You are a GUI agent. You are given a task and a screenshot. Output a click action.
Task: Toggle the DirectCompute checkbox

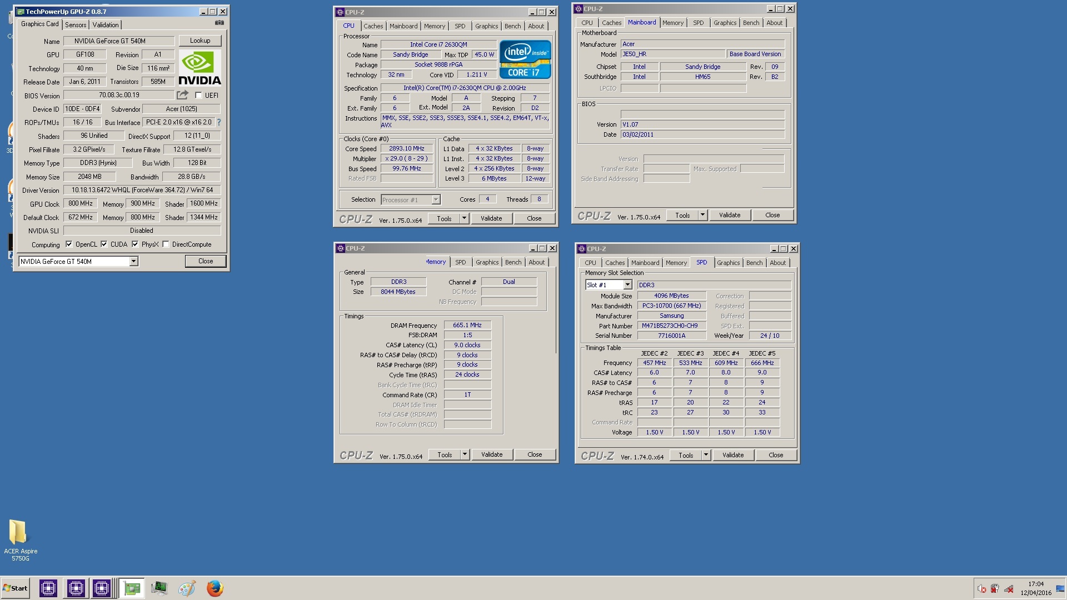click(166, 244)
